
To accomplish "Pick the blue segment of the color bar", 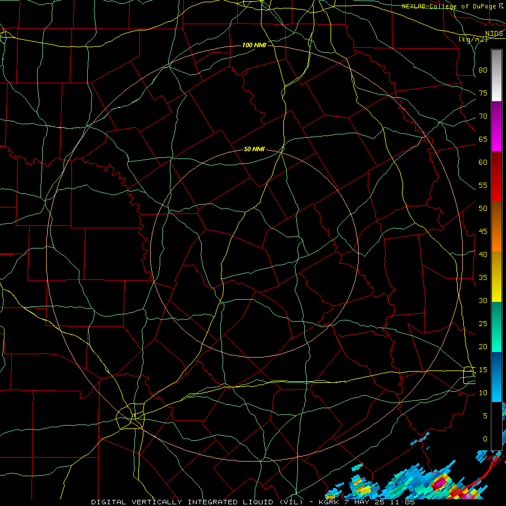I will 496,377.
